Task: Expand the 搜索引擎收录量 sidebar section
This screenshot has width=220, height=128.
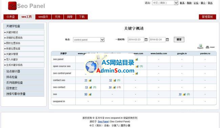Action: pyautogui.click(x=24, y=94)
